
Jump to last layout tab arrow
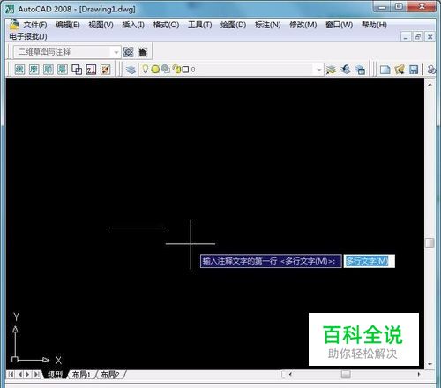[37, 375]
